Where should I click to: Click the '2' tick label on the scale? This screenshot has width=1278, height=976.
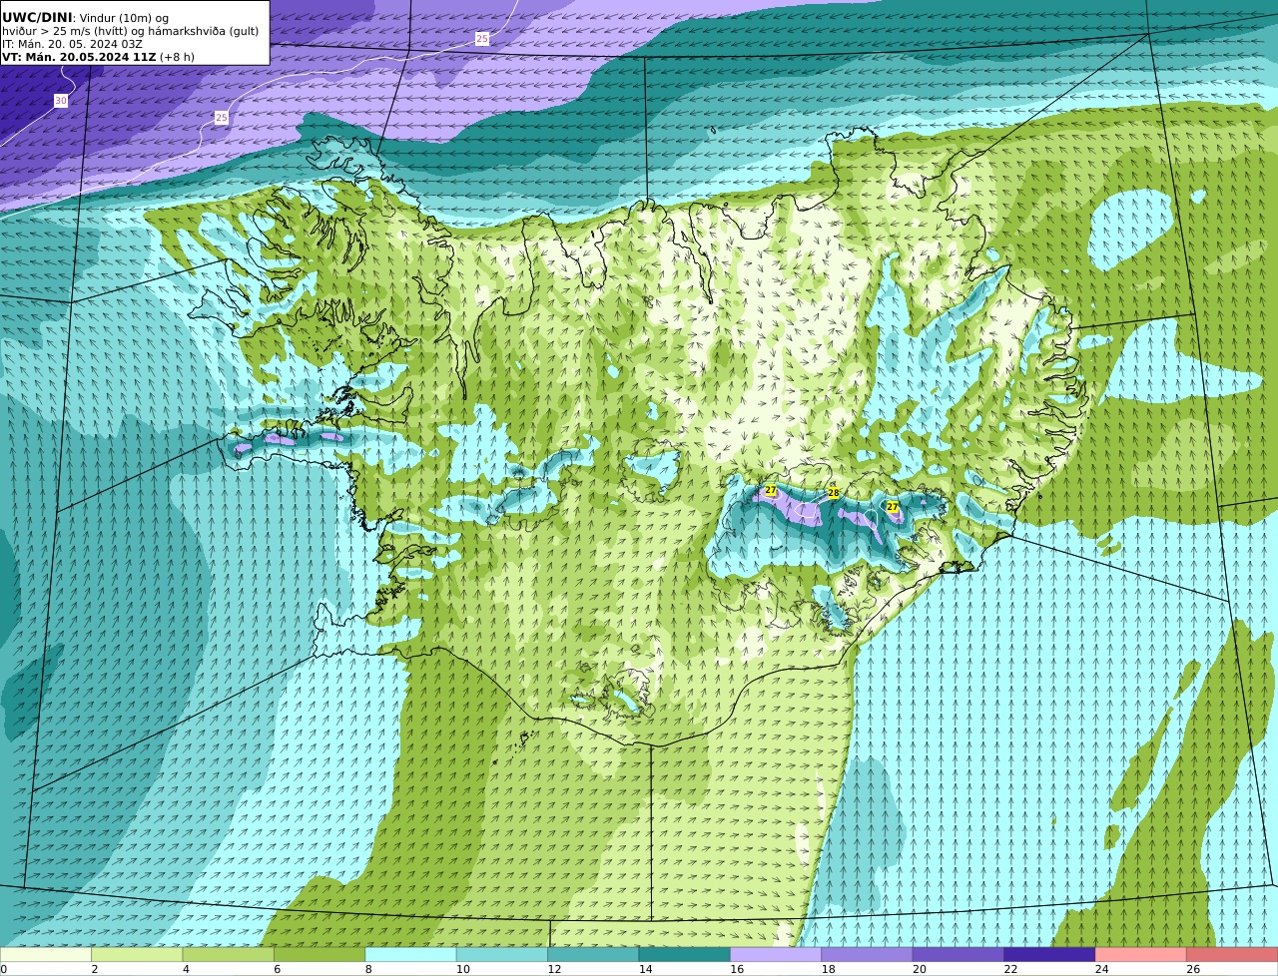click(95, 969)
